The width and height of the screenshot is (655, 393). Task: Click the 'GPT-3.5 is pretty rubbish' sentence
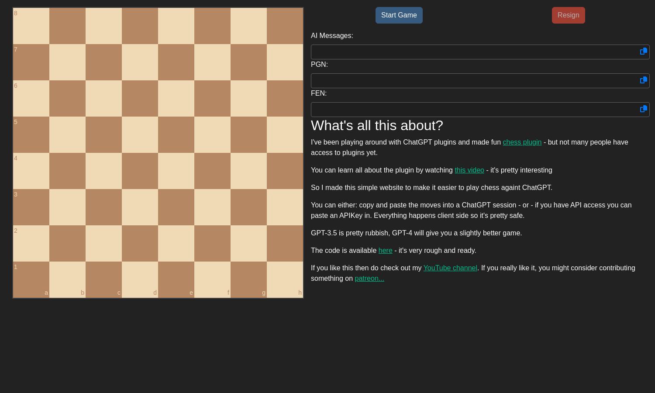coord(417,233)
